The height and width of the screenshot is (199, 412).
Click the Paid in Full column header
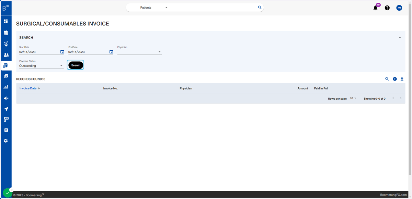pos(321,88)
